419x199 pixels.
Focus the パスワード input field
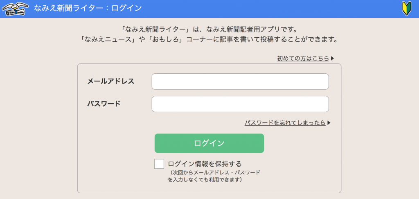click(x=240, y=104)
